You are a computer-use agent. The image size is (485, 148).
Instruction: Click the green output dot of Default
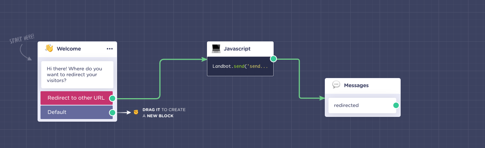pos(113,112)
